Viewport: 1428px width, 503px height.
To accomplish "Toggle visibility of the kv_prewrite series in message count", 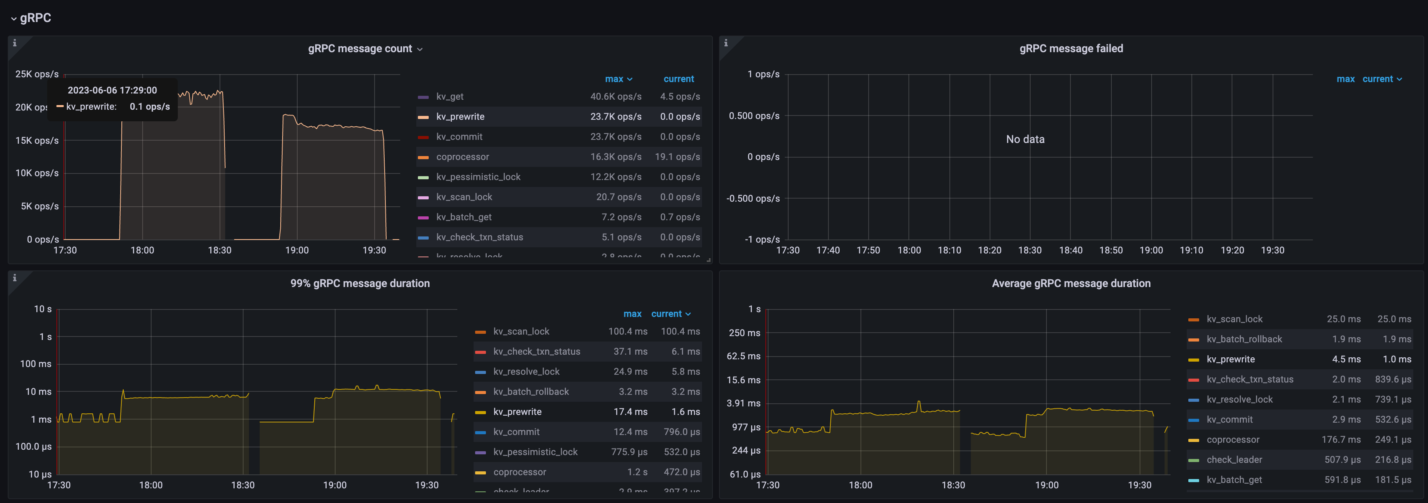I will (x=460, y=116).
